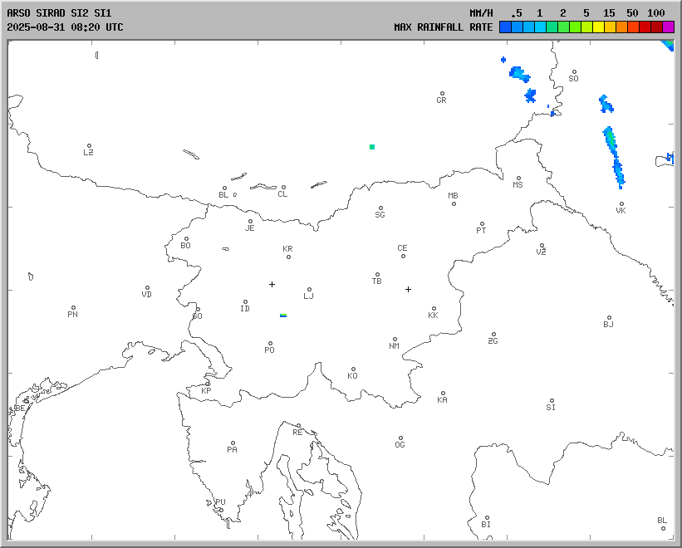The height and width of the screenshot is (548, 682).
Task: Click the yellow swatch in rainfall legend
Action: 598,27
